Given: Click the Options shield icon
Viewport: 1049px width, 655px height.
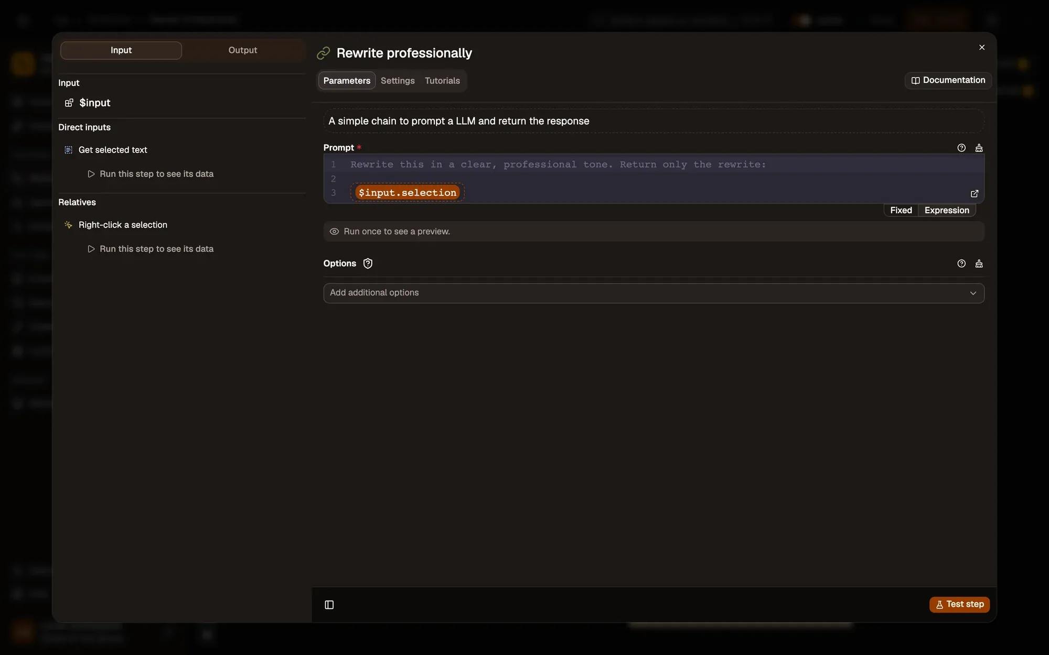Looking at the screenshot, I should [368, 264].
